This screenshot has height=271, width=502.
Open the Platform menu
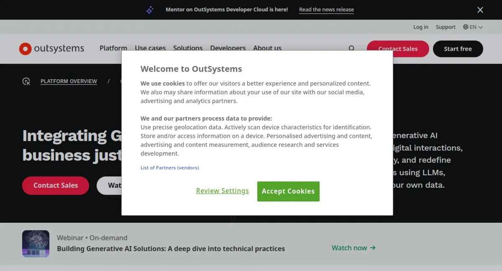pyautogui.click(x=113, y=48)
